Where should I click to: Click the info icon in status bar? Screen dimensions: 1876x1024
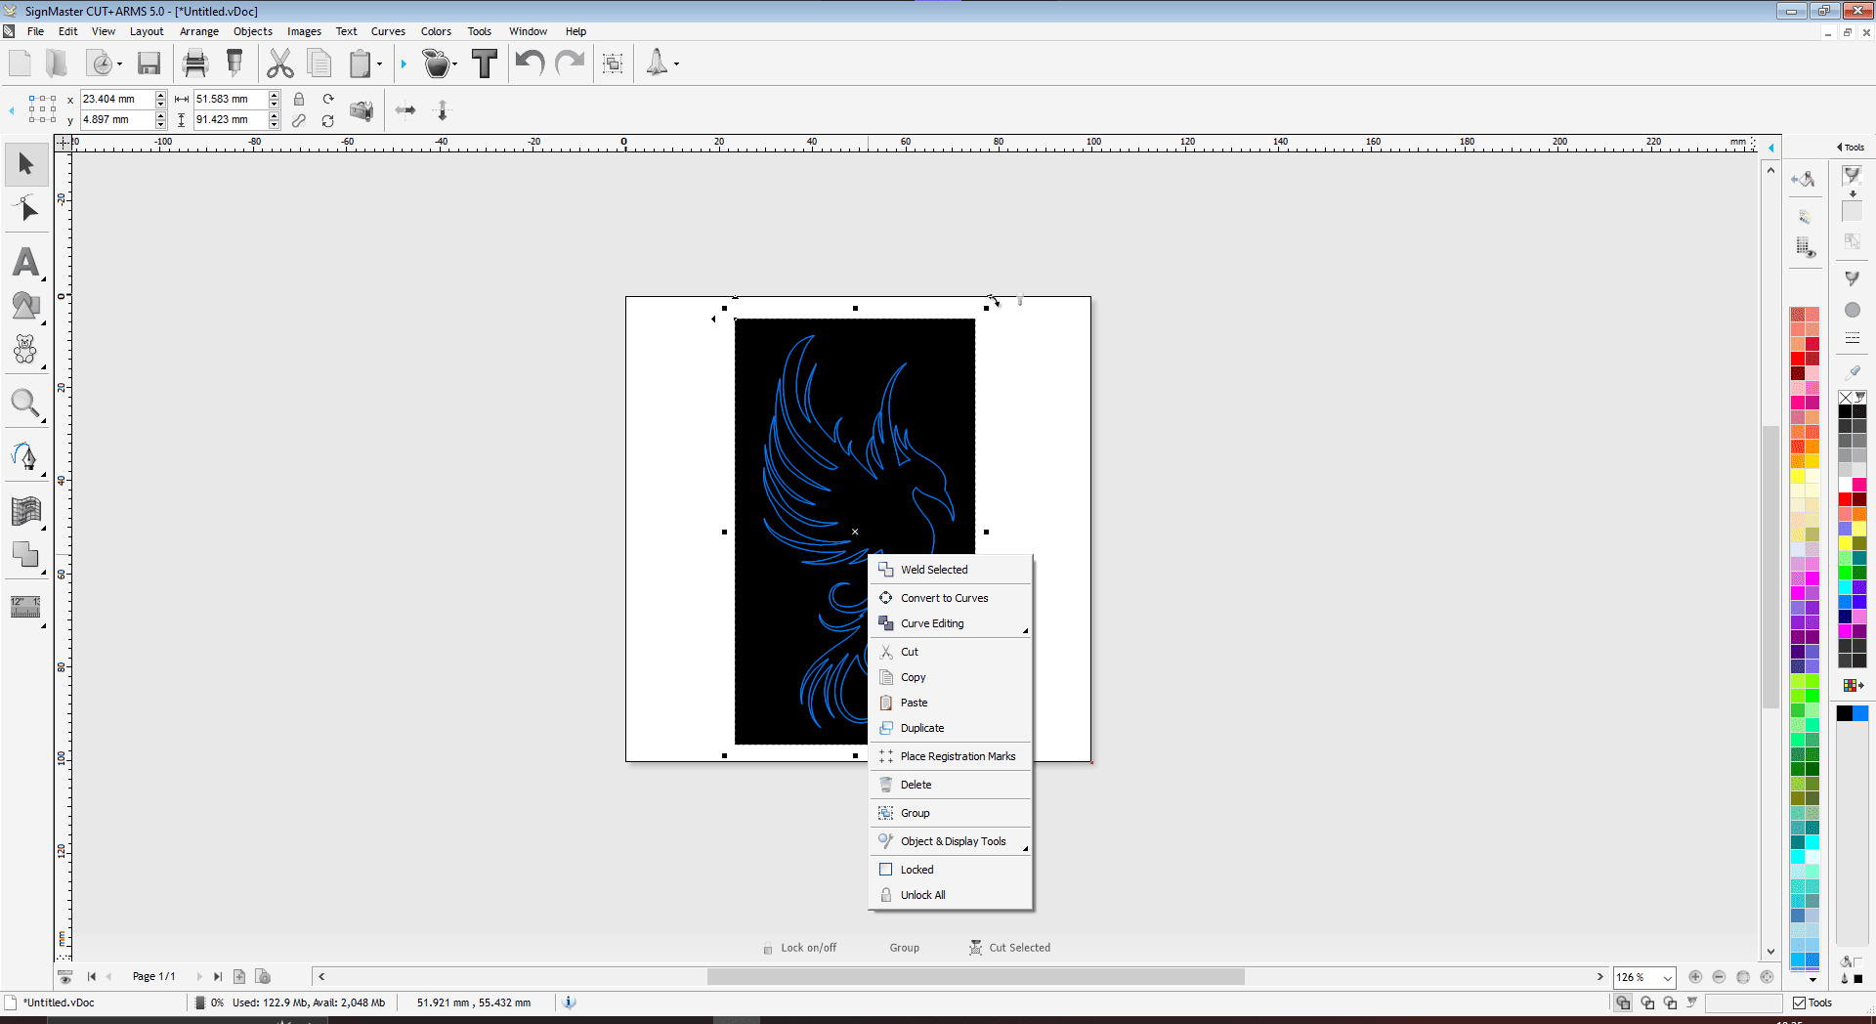pyautogui.click(x=570, y=1003)
